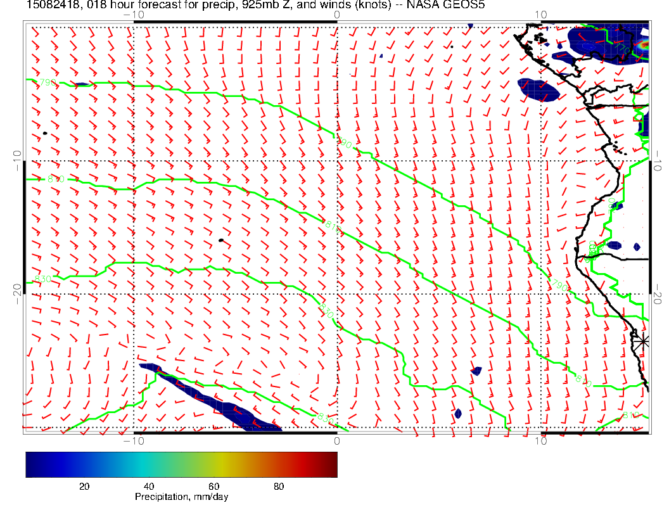Image resolution: width=669 pixels, height=517 pixels.
Task: Click the 770 contour label in top right
Action: 621,48
